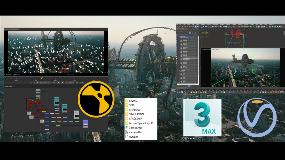Click the 3dmax.max file icon
The width and height of the screenshot is (285, 160).
[x=127, y=127]
